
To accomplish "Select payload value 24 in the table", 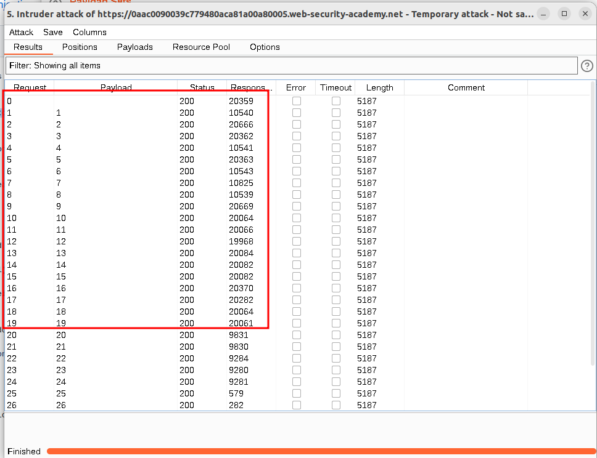I will (x=61, y=382).
